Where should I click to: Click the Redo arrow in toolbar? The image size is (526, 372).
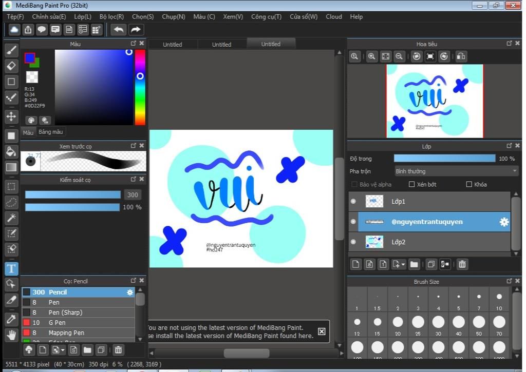point(136,29)
